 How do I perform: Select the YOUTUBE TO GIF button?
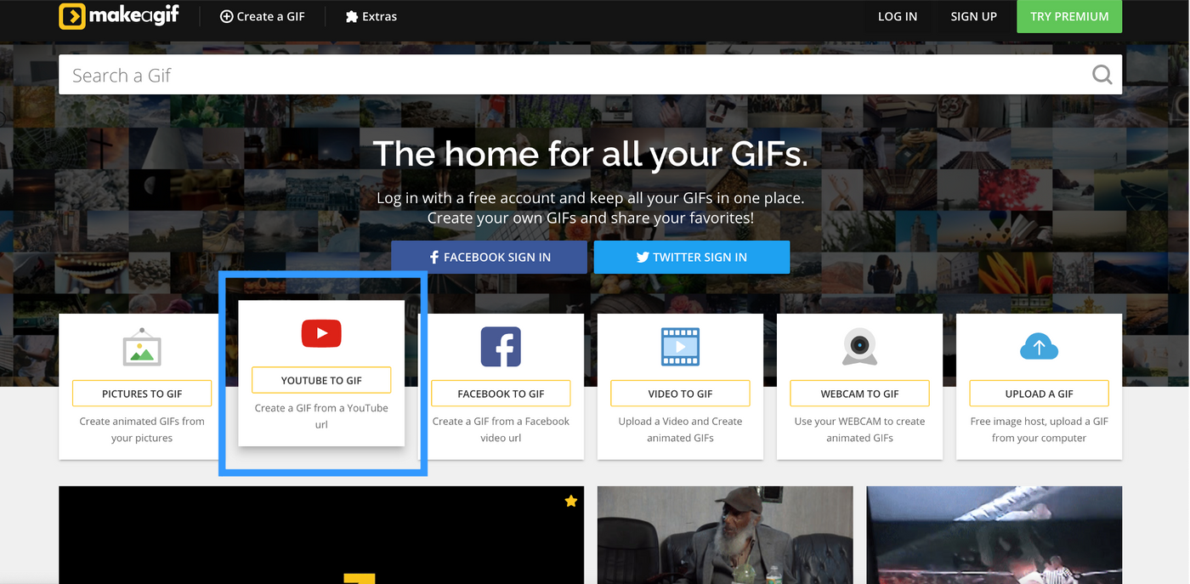(321, 380)
